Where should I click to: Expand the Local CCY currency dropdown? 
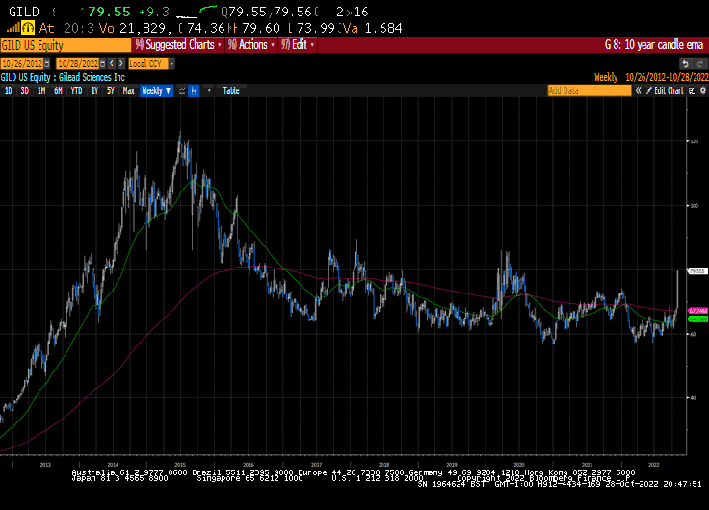171,64
